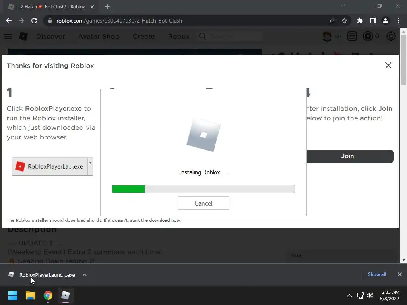Click the Join button

(x=350, y=156)
